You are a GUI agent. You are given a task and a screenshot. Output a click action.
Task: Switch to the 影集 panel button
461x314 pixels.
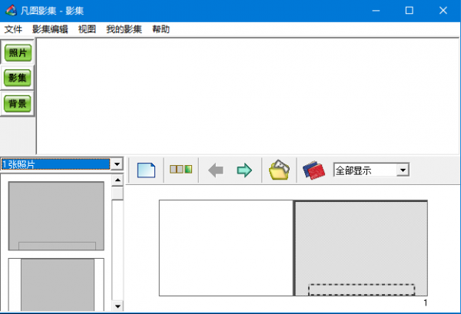click(x=18, y=78)
